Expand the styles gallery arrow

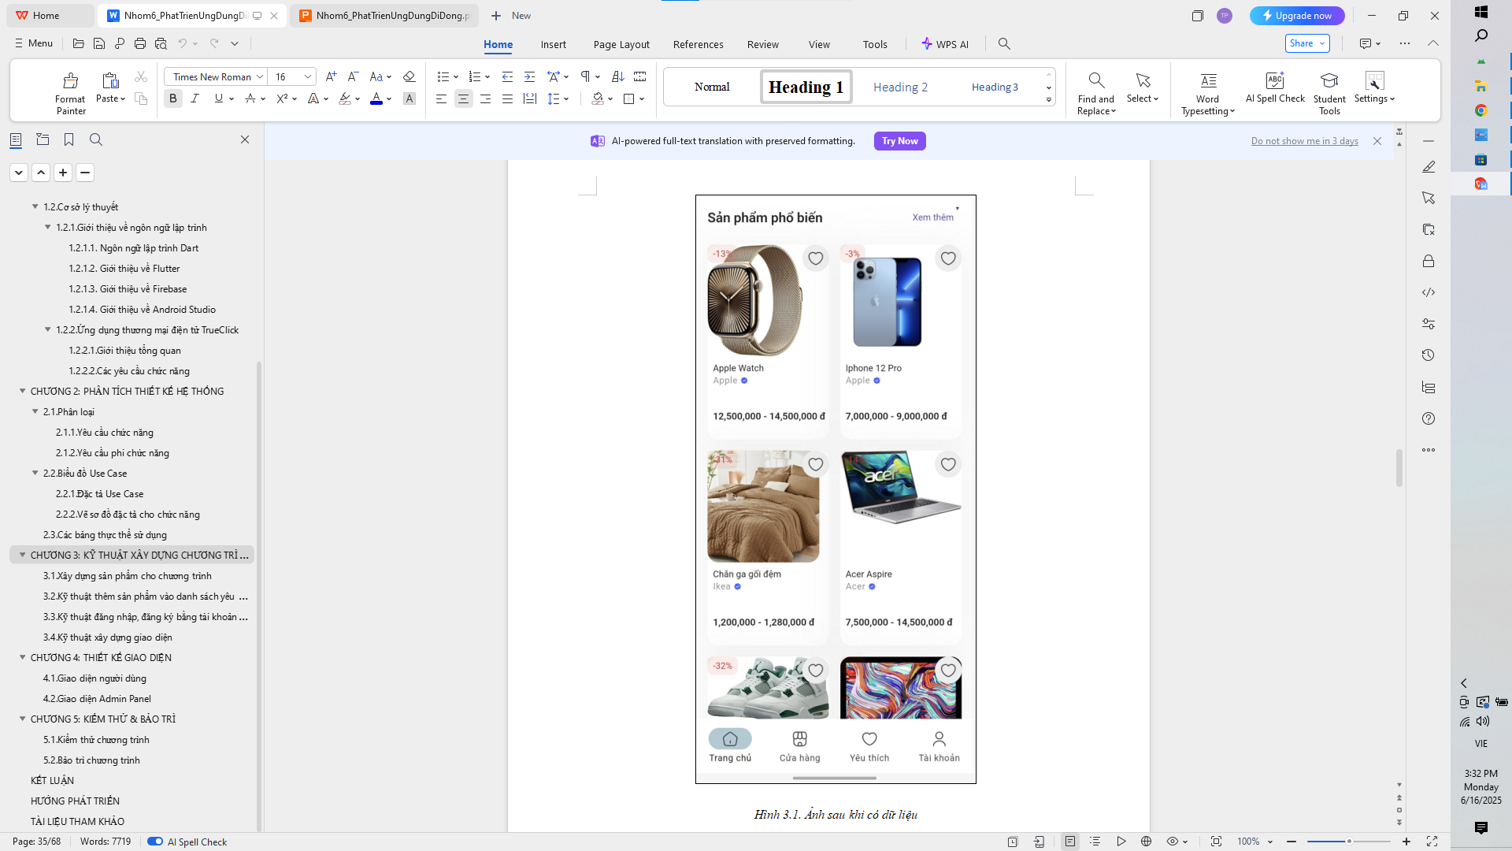[1048, 100]
